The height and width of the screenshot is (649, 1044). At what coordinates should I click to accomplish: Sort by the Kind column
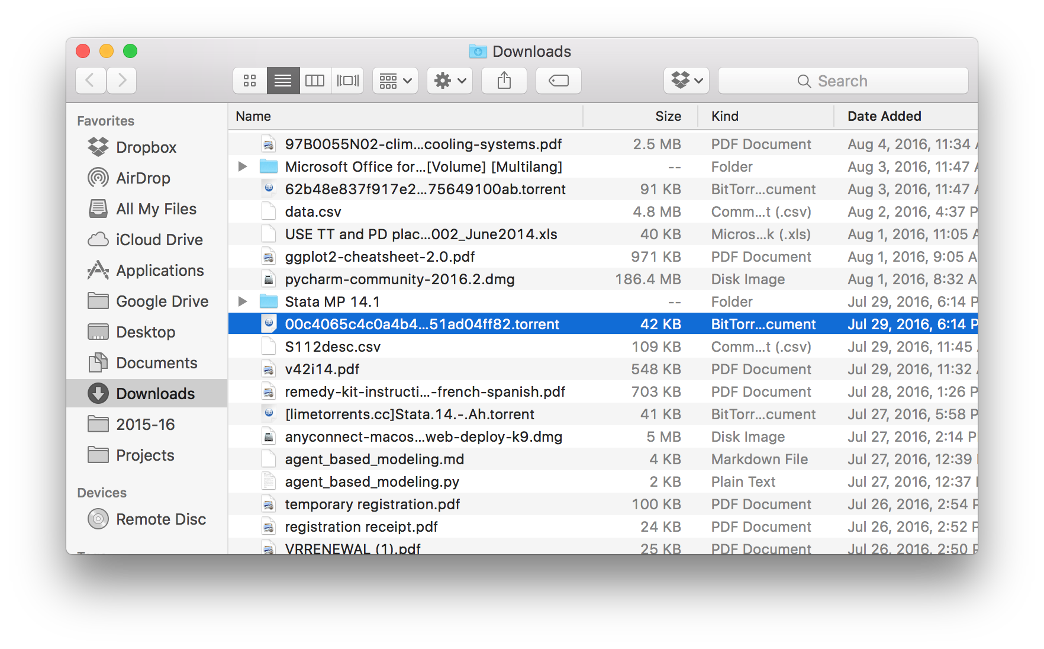[x=766, y=116]
